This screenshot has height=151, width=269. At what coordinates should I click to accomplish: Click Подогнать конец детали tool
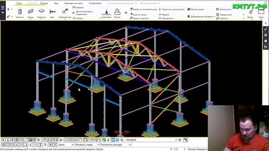(x=172, y=9)
